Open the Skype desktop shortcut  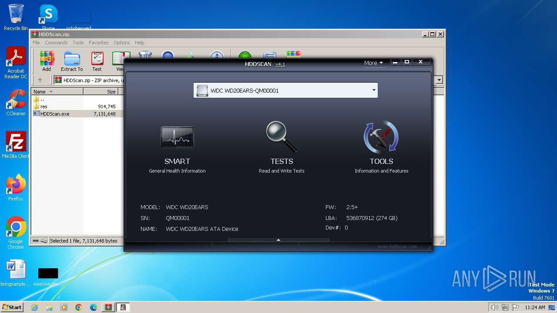48,17
